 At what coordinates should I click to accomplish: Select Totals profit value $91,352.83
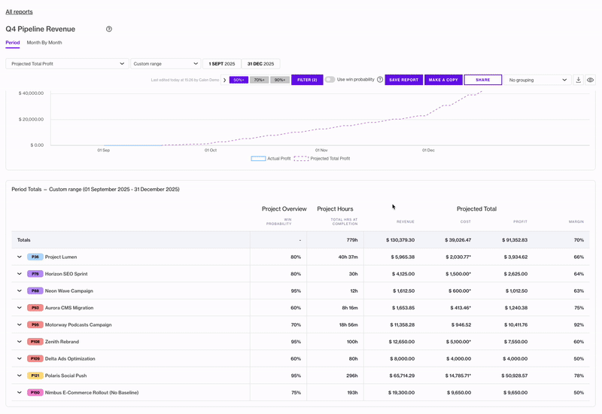tap(515, 240)
